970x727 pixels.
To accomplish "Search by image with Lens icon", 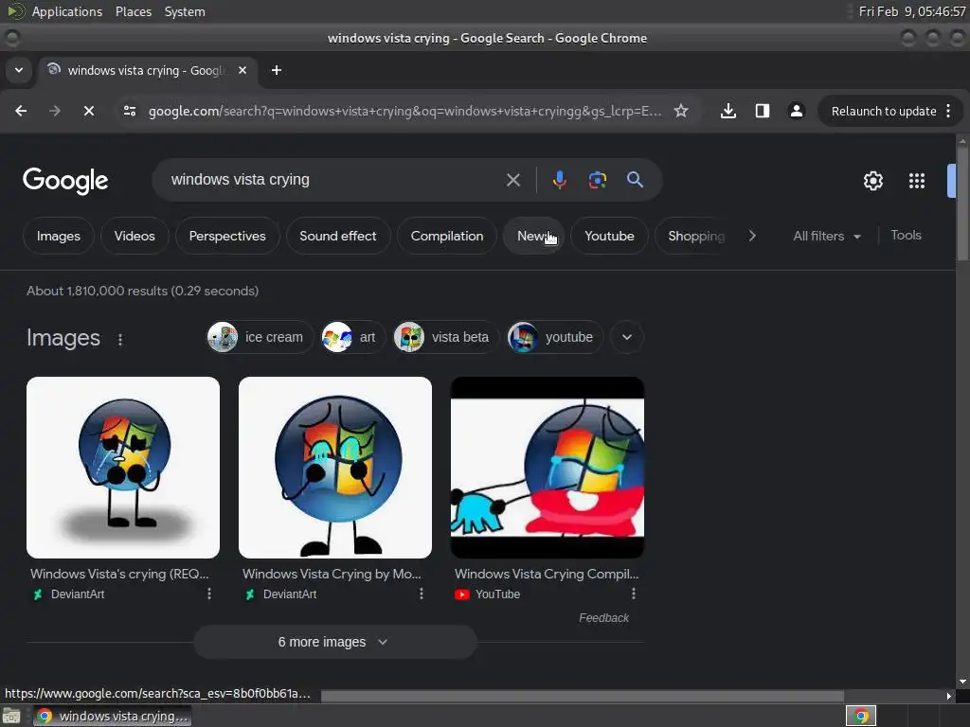I will tap(597, 180).
